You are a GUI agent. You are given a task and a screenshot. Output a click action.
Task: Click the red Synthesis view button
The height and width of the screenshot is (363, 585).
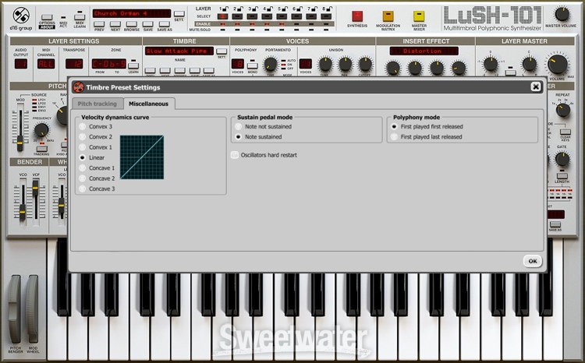click(358, 16)
